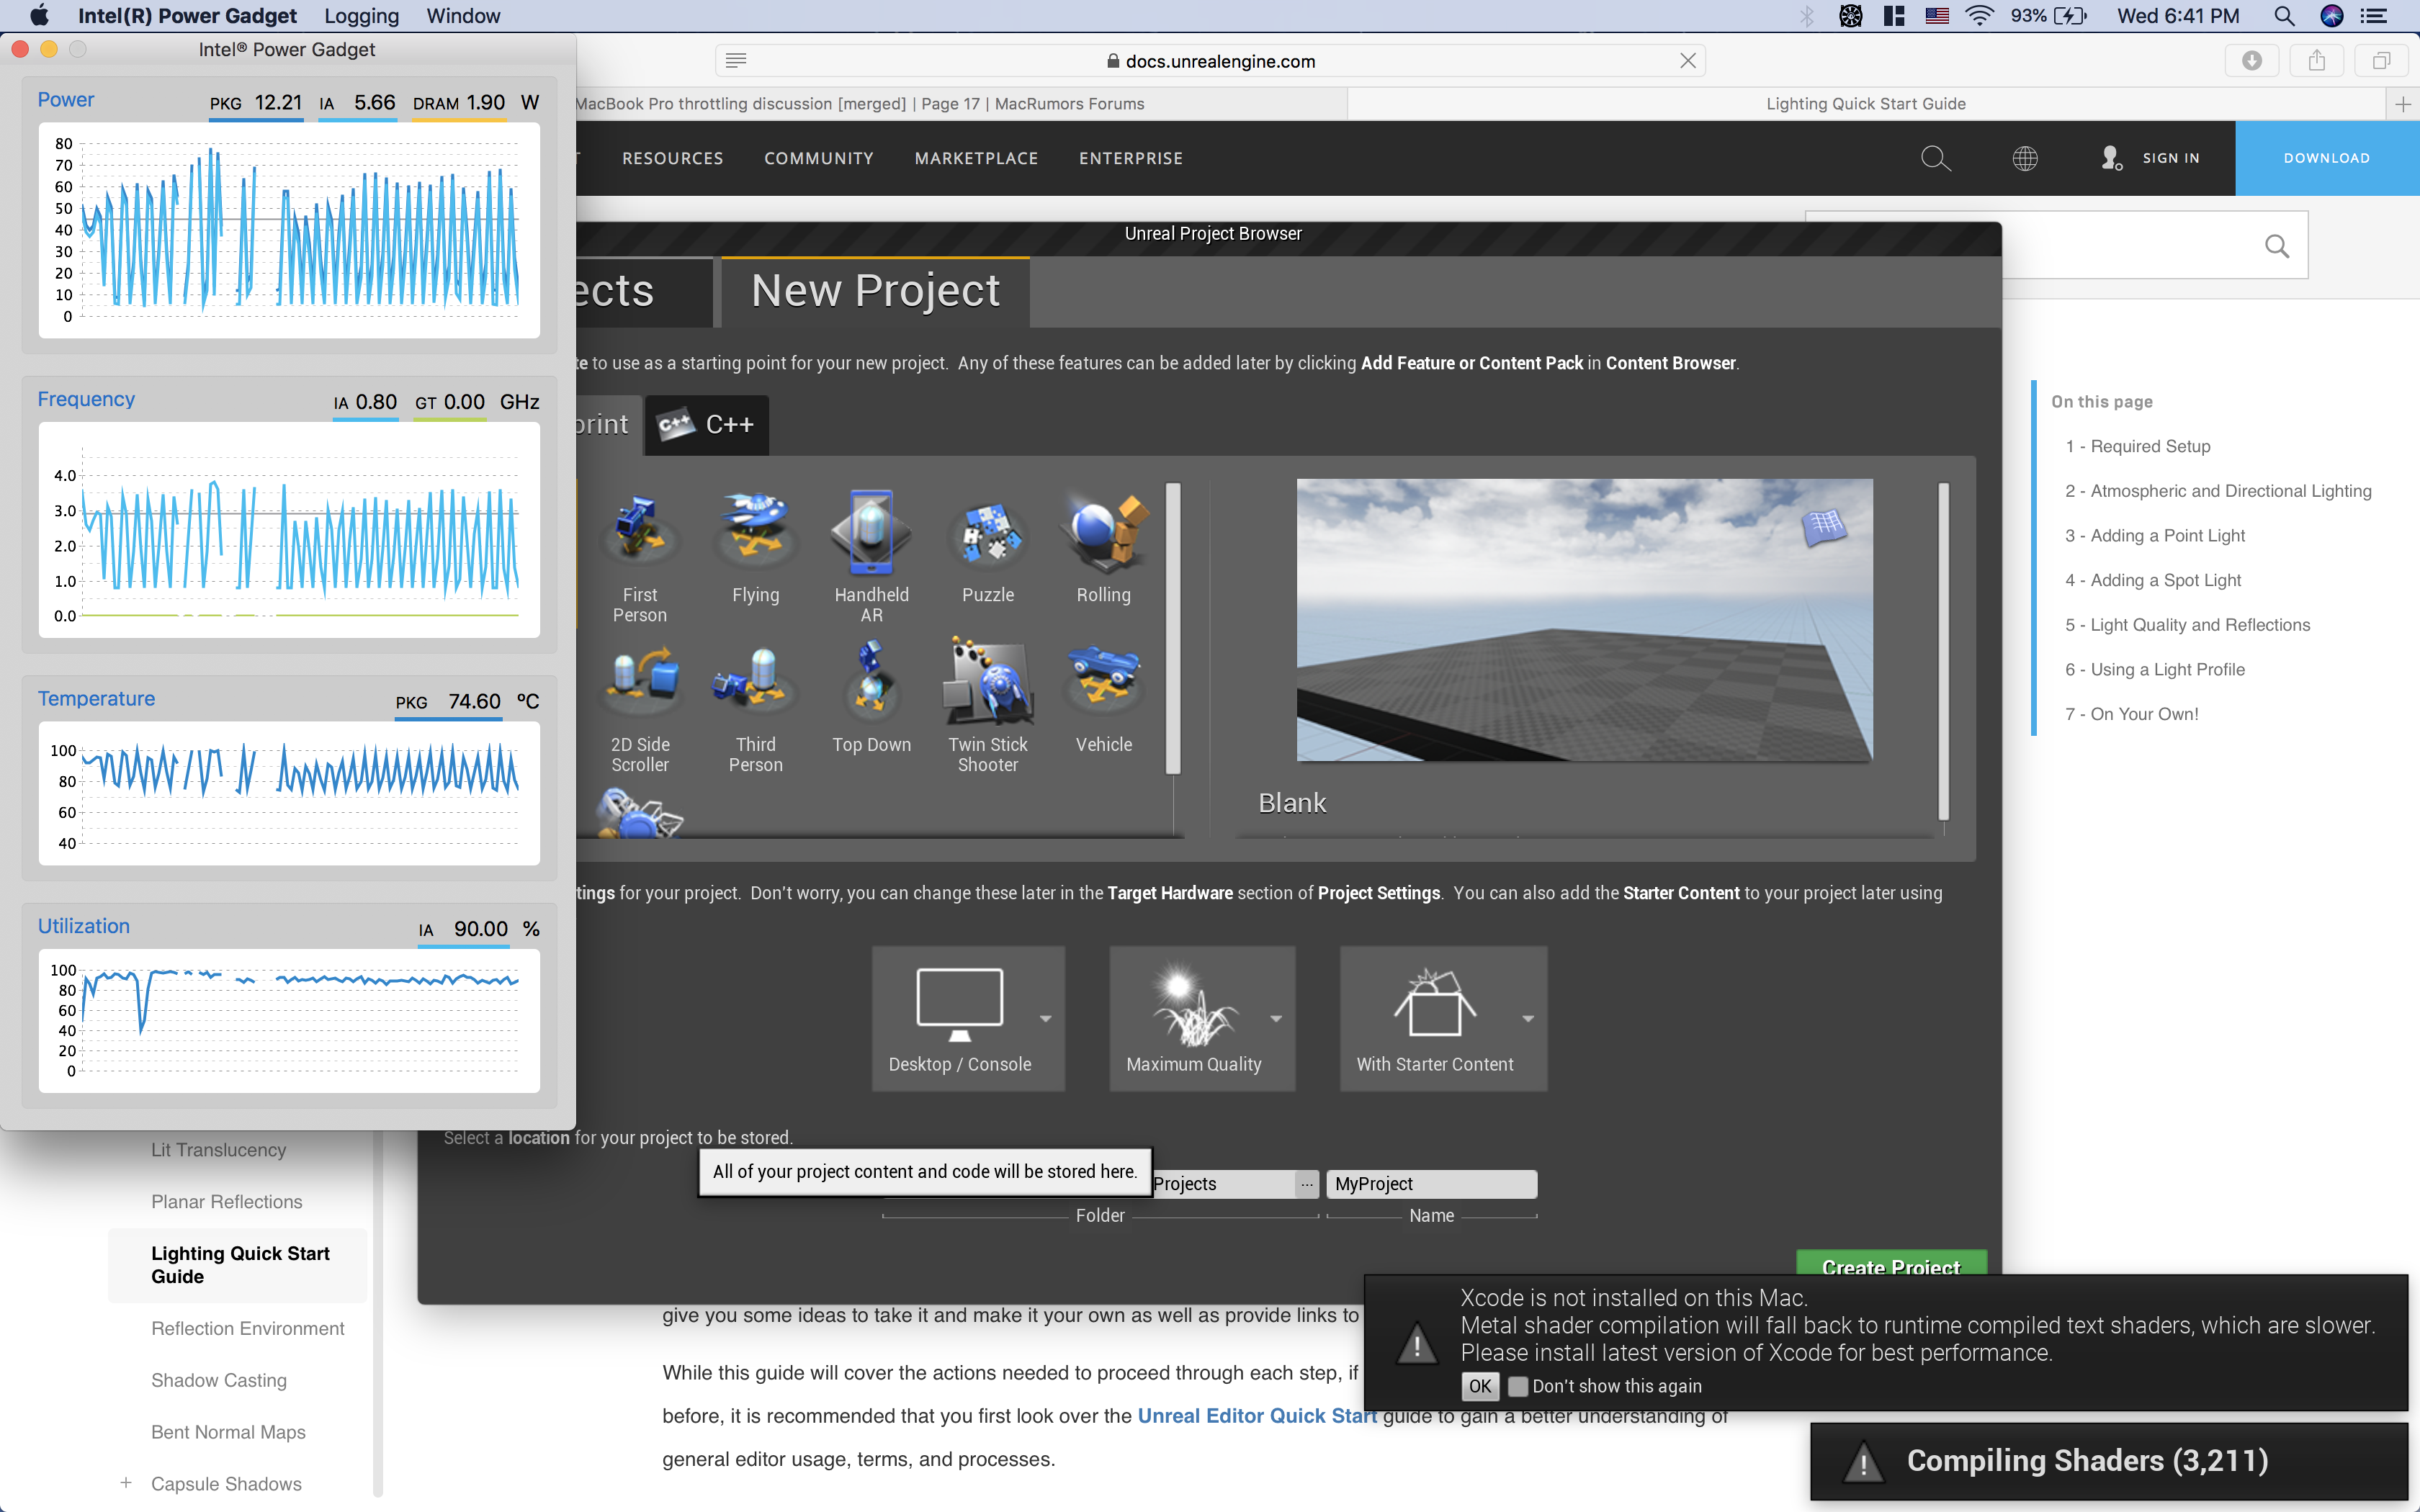Open Bent Normal Maps in docs sidebar
The height and width of the screenshot is (1512, 2420).
(x=228, y=1432)
